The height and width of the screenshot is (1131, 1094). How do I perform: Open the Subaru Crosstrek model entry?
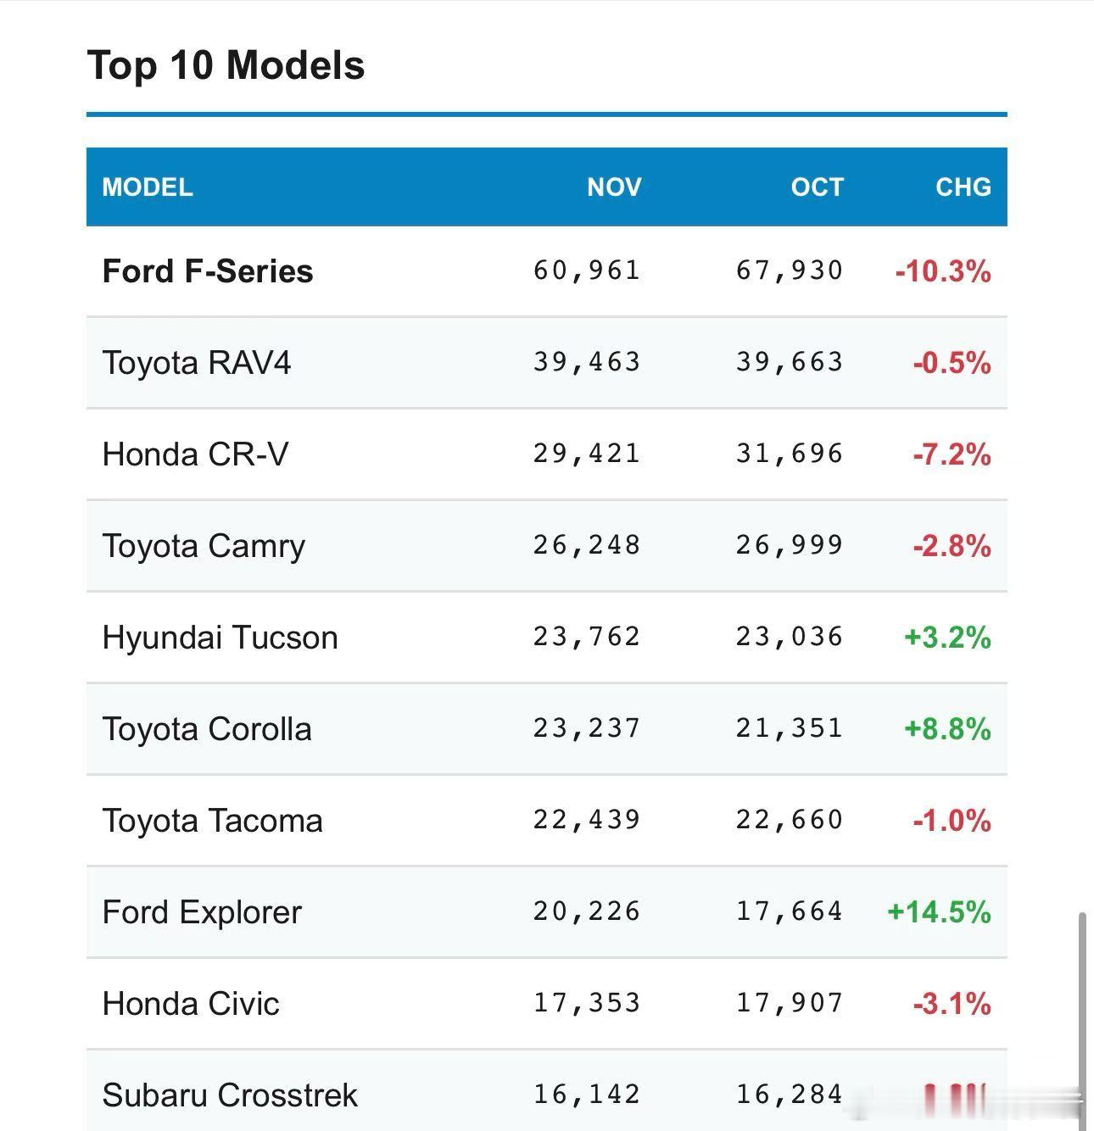(230, 1095)
